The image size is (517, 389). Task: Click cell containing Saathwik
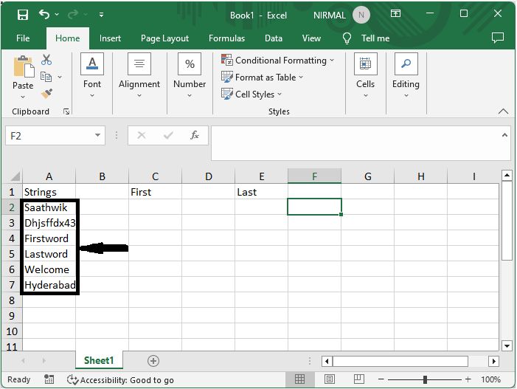[x=49, y=207]
